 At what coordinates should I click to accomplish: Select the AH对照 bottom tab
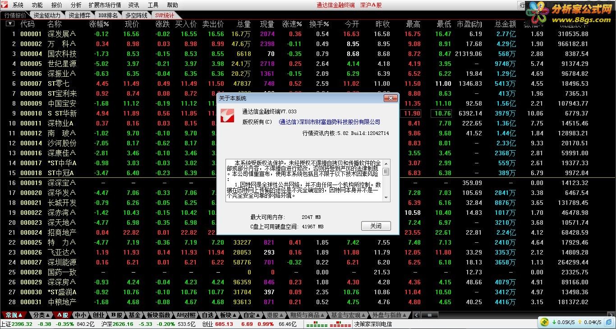tap(186, 315)
